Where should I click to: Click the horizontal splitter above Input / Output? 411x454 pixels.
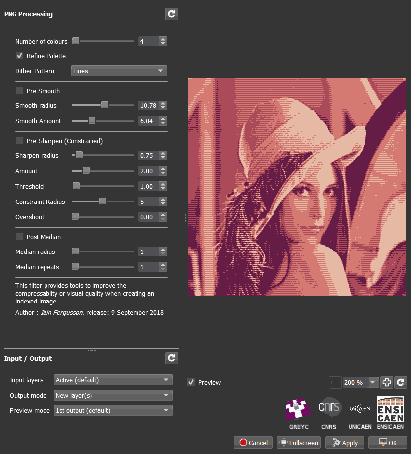92,350
